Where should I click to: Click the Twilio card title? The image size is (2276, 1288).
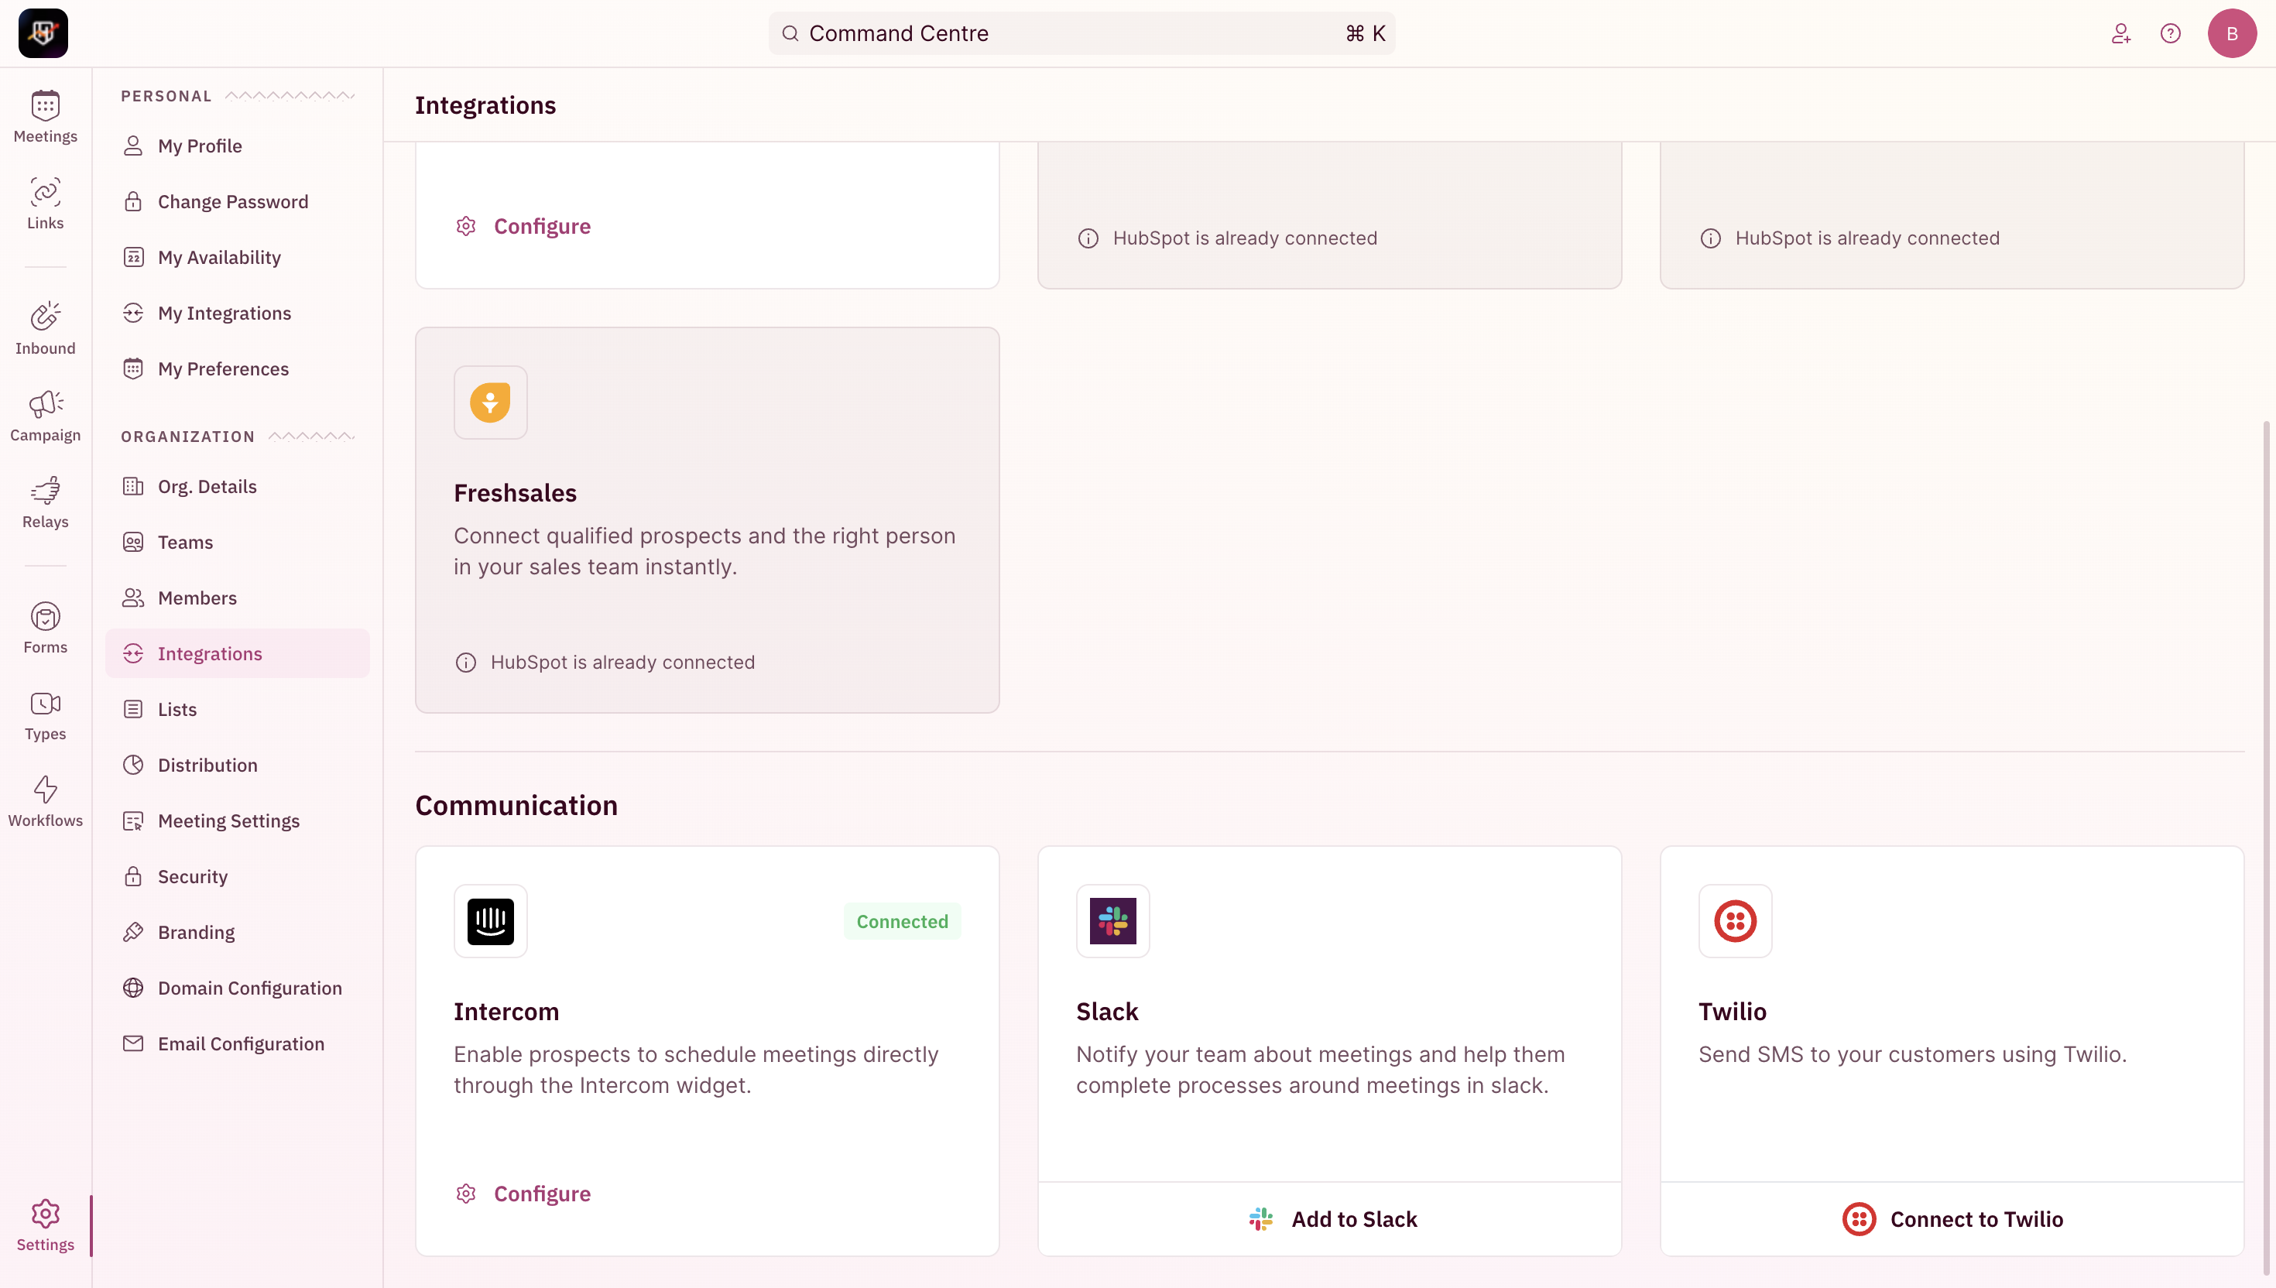click(1732, 1011)
